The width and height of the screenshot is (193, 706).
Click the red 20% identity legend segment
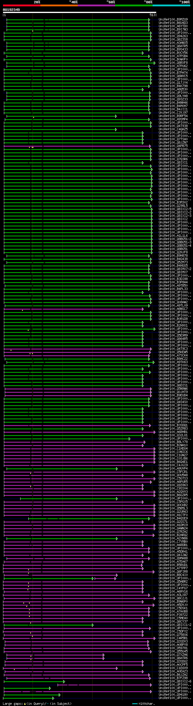point(21,5)
